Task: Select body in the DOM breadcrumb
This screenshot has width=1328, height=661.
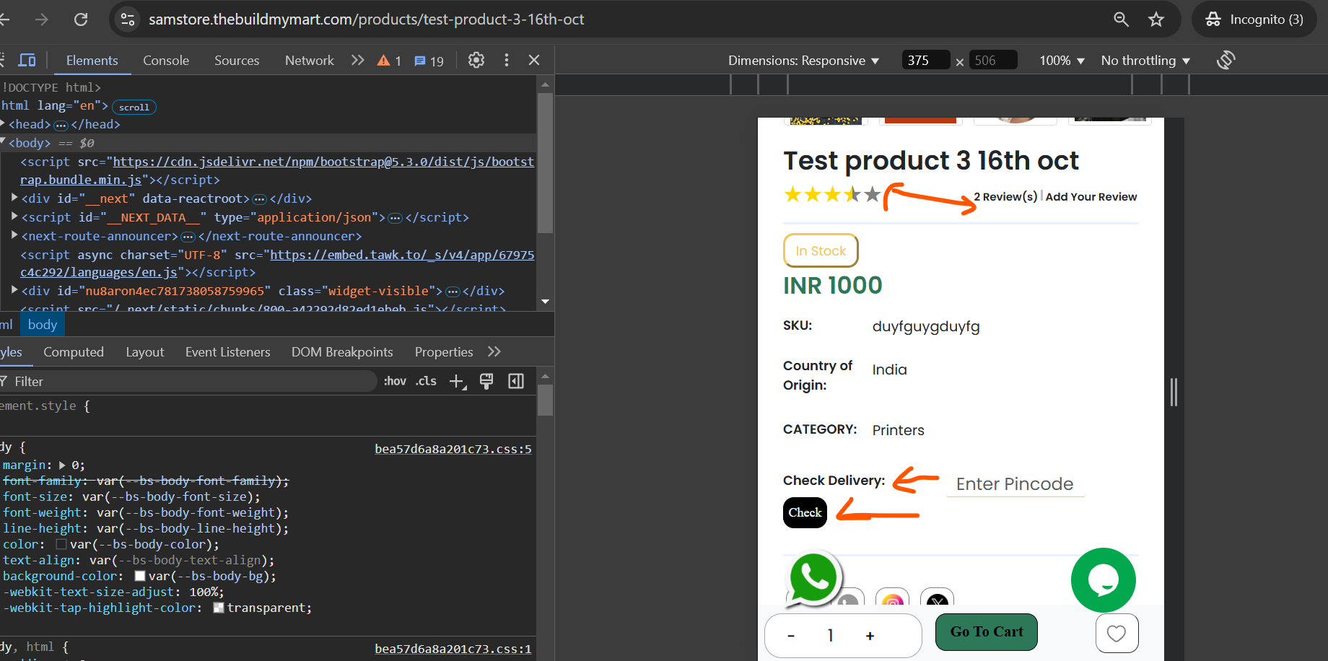Action: (x=43, y=325)
